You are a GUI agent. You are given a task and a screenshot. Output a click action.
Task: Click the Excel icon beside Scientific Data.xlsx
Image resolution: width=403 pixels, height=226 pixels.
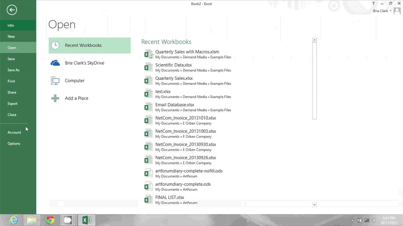pyautogui.click(x=148, y=67)
